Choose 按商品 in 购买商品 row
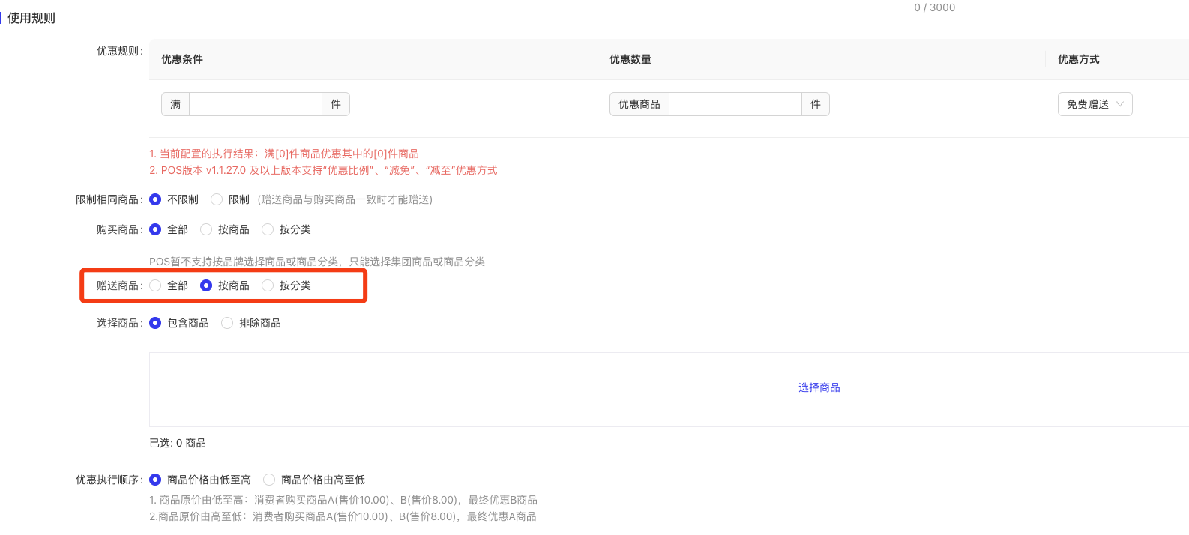 (x=206, y=229)
